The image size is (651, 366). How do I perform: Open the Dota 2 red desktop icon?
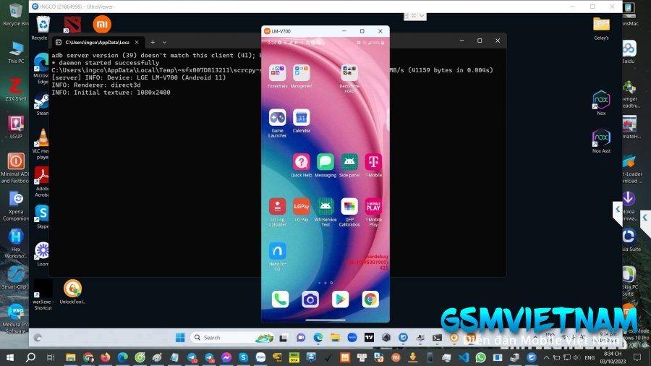pos(72,25)
